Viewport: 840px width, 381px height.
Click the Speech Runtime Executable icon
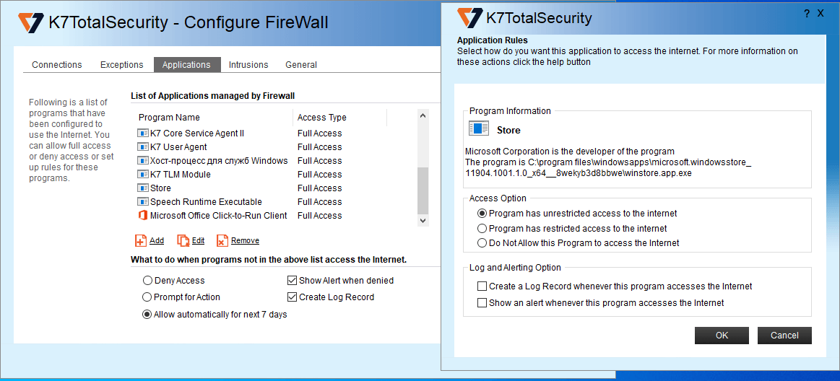click(x=142, y=202)
